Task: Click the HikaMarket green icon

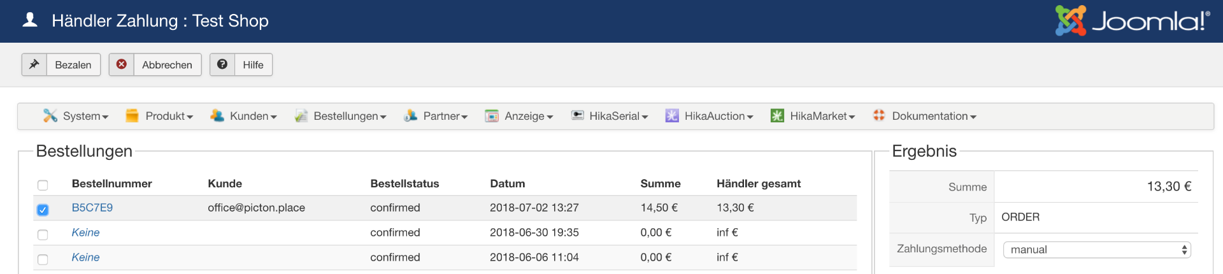Action: 777,115
